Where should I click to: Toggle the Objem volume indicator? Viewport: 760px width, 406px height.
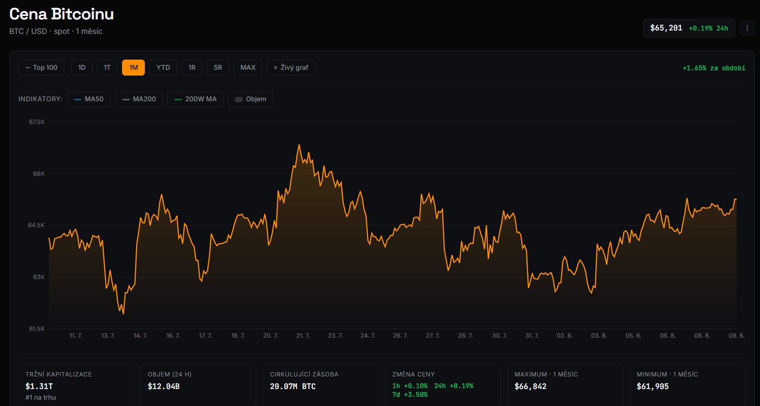250,99
